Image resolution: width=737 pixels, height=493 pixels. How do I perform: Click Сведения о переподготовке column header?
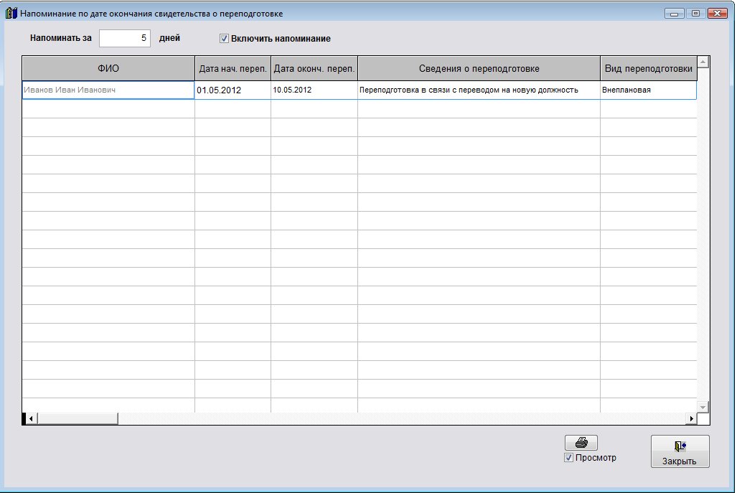coord(479,68)
